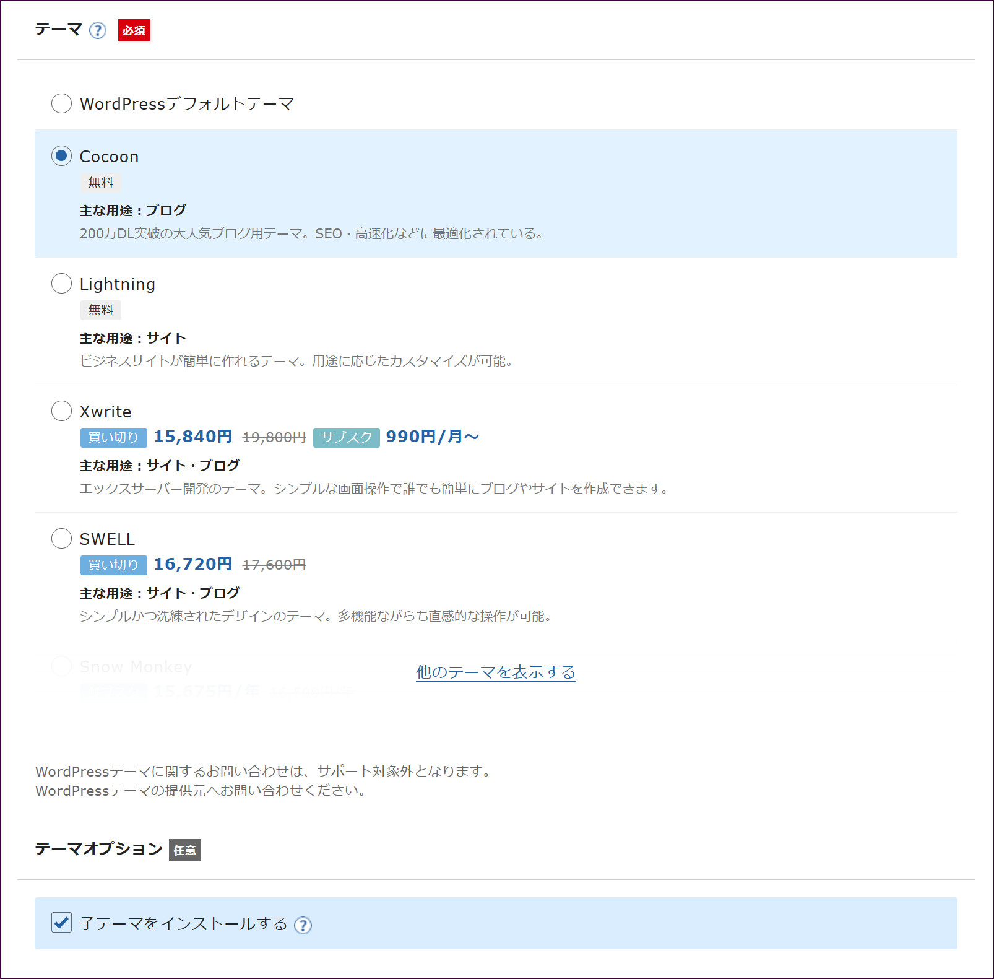Viewport: 994px width, 979px height.
Task: Click the SWELL description about シンプルかつ洗練
Action: pos(316,616)
